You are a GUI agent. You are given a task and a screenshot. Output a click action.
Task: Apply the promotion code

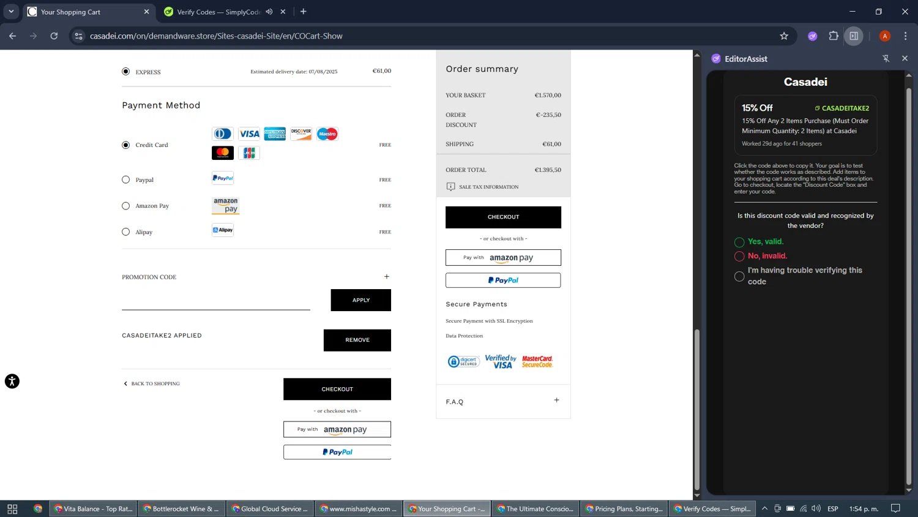tap(361, 300)
